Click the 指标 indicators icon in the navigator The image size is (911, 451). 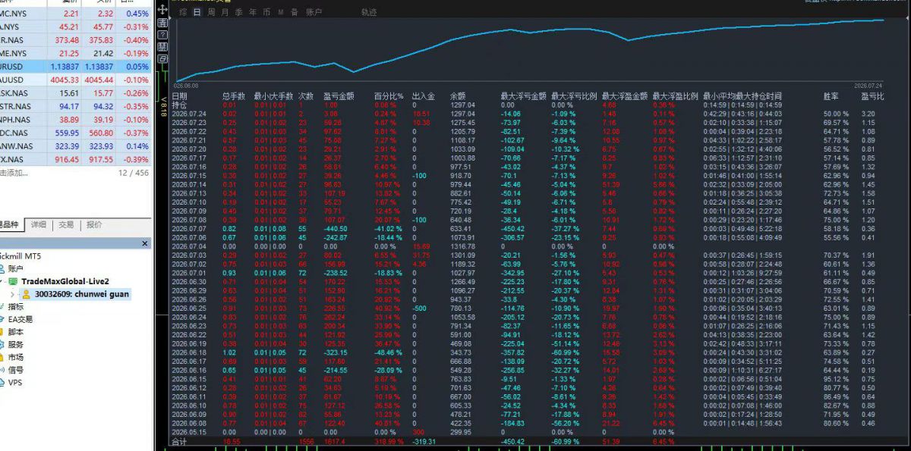(x=2, y=306)
